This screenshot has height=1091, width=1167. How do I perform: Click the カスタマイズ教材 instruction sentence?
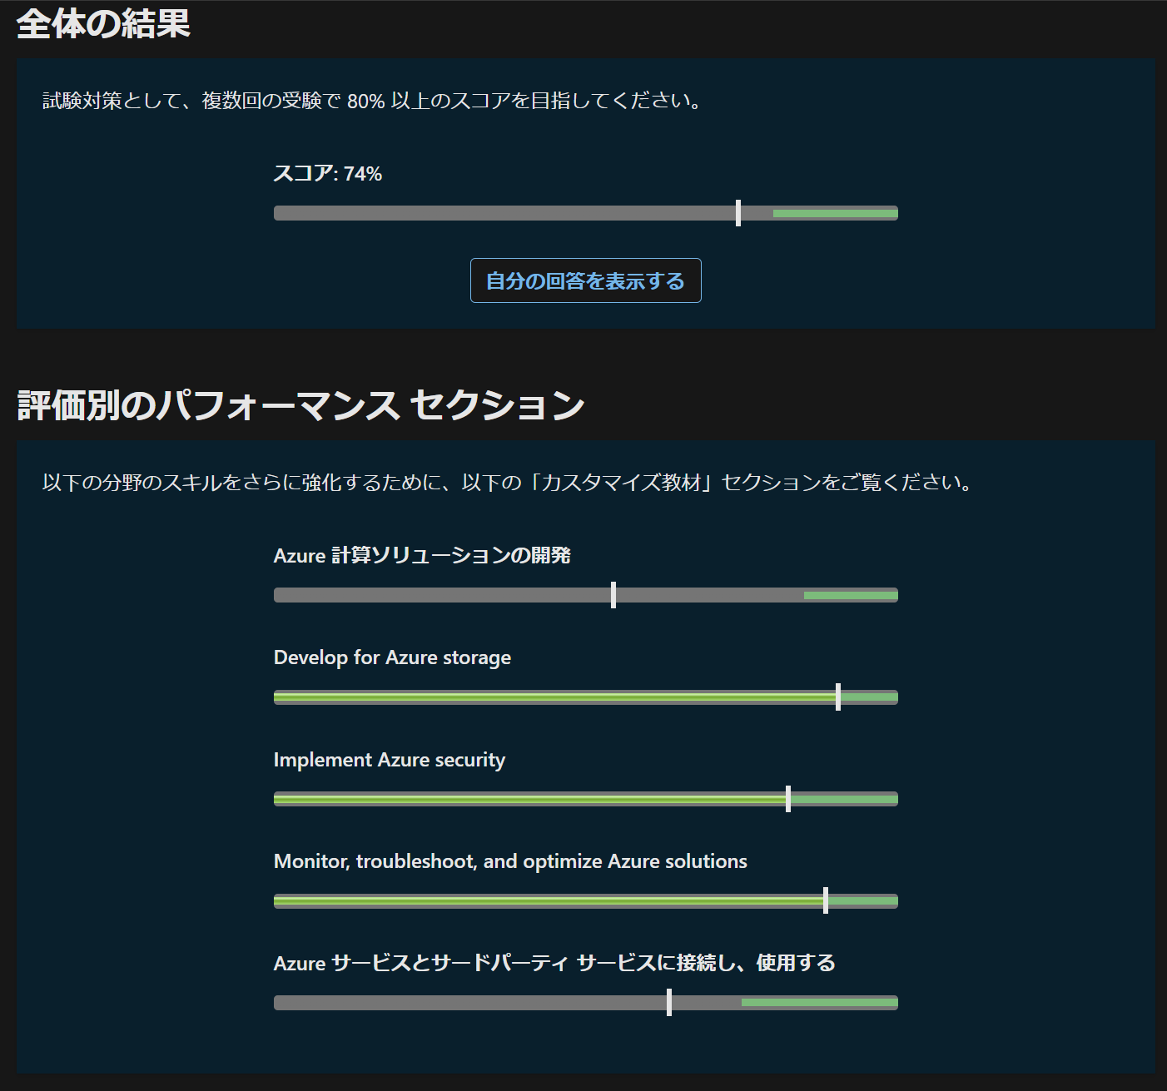pyautogui.click(x=509, y=483)
